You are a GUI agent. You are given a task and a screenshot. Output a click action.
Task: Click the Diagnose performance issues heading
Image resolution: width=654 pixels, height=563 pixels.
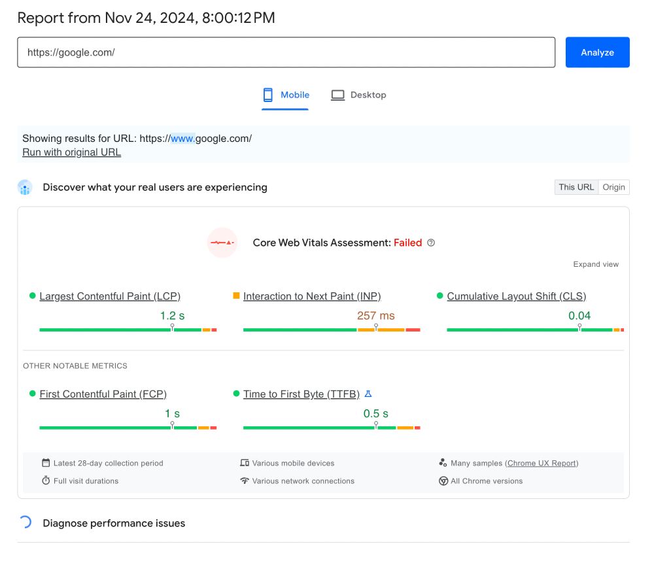click(x=114, y=523)
